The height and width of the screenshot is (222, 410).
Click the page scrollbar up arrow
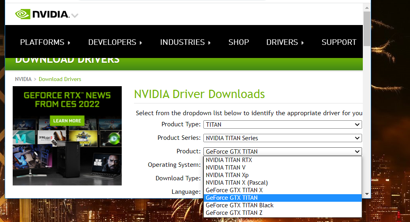click(367, 8)
